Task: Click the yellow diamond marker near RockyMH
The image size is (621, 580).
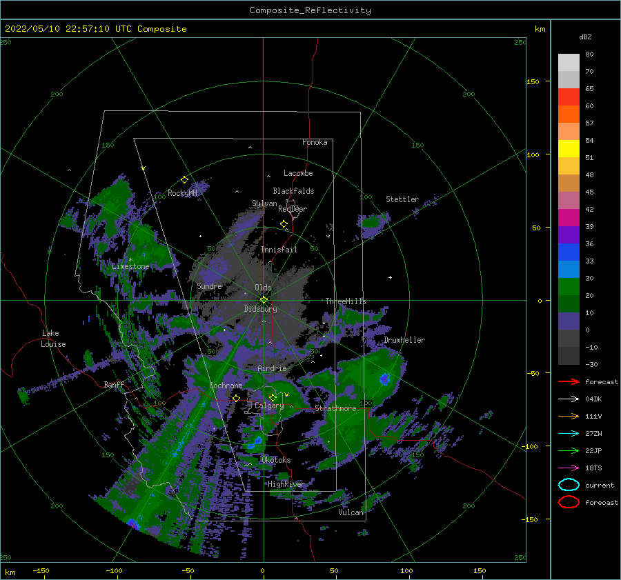Action: [184, 180]
